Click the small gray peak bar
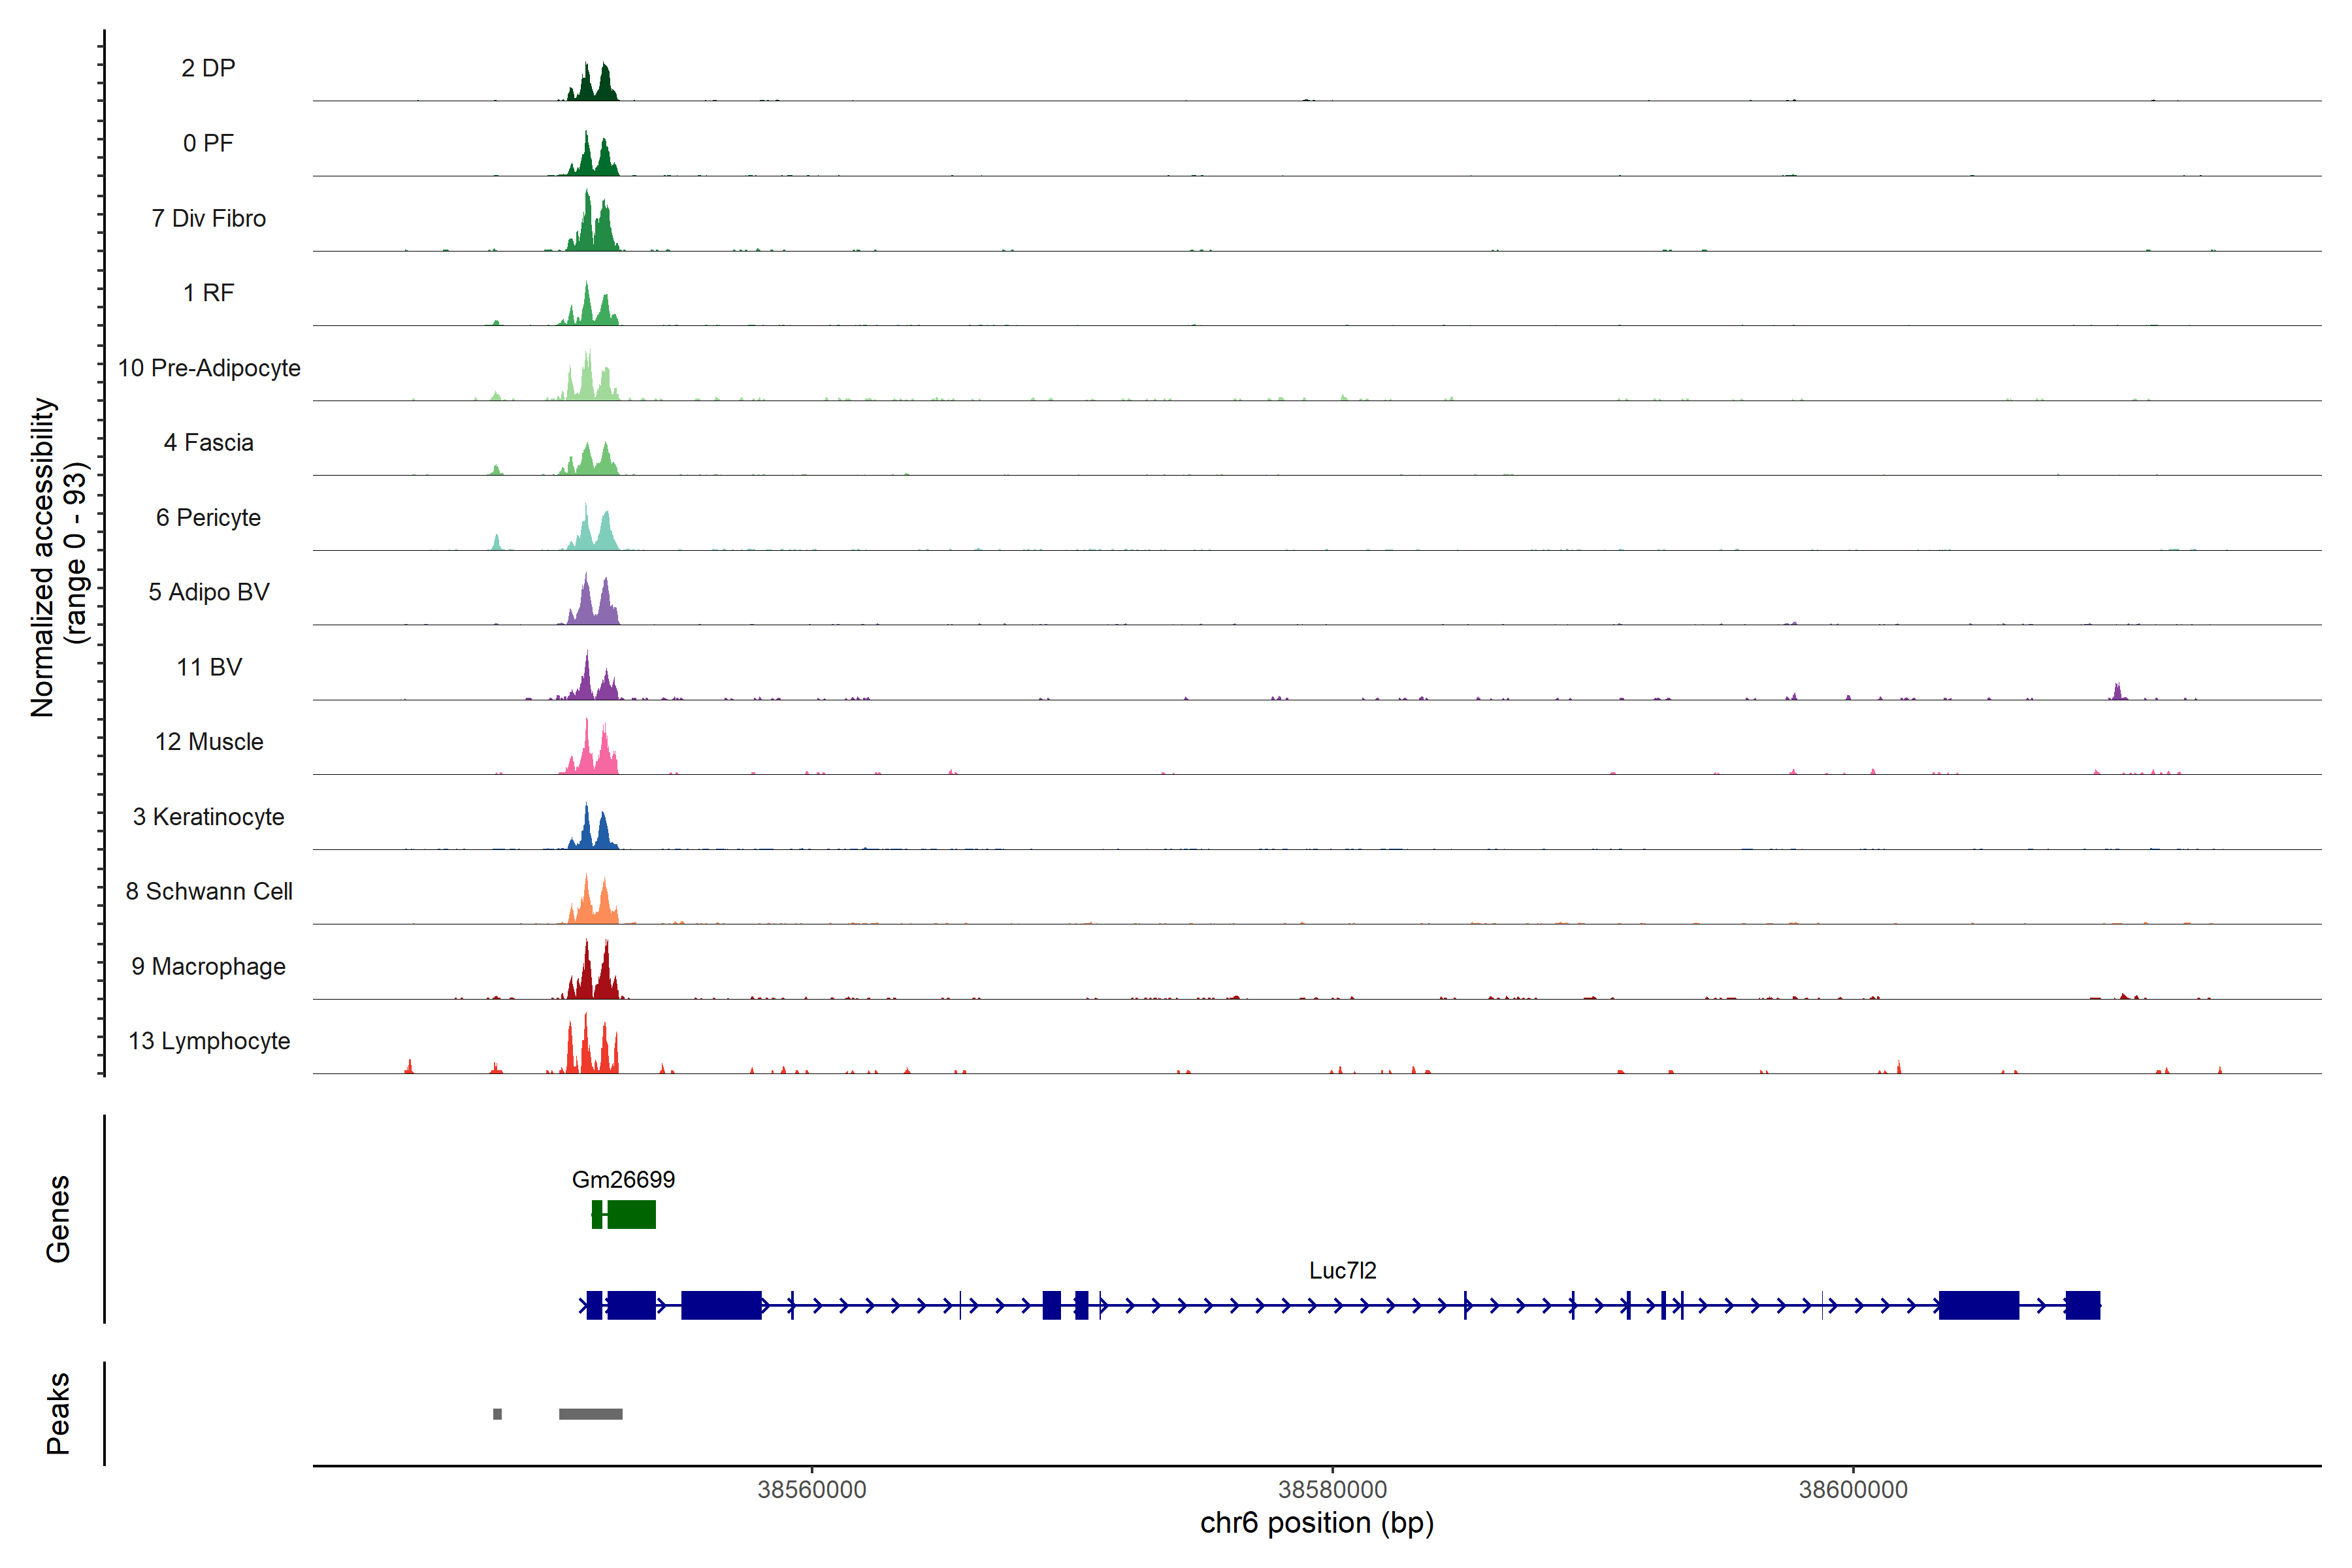This screenshot has width=2352, height=1568. click(x=497, y=1414)
